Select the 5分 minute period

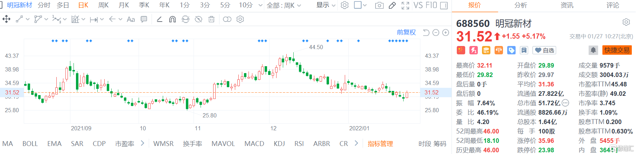click(x=225, y=5)
